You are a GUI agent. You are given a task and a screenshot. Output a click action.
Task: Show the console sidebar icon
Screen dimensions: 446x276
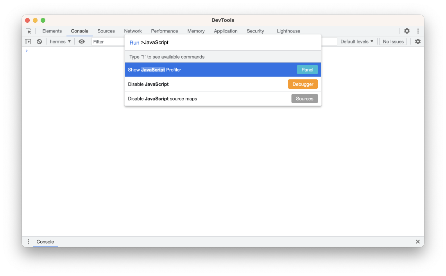28,41
